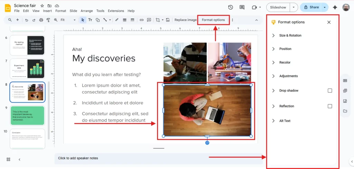Open Slideshow dropdown arrow
This screenshot has height=169, width=354.
(294, 7)
